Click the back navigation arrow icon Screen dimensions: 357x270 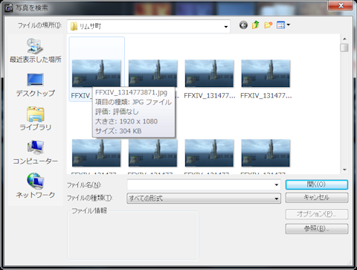point(243,25)
